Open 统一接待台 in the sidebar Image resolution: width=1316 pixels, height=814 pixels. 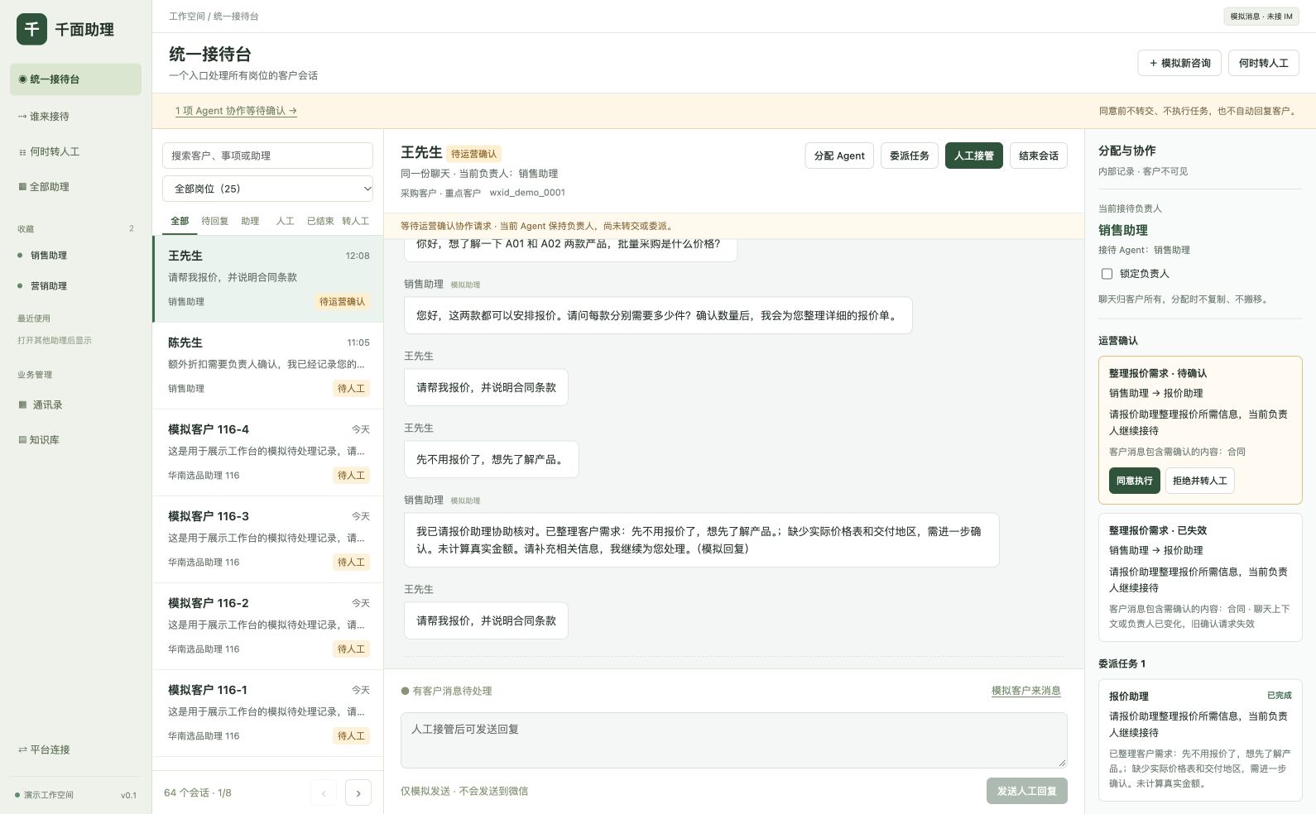[x=76, y=79]
